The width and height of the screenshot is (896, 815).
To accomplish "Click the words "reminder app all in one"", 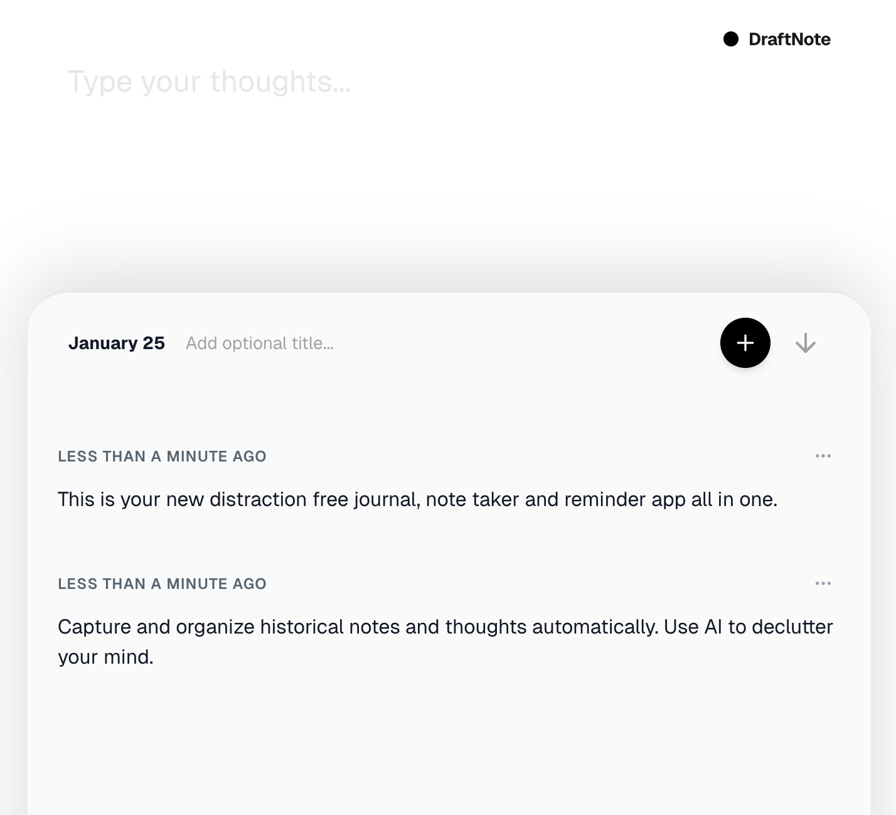I will [x=670, y=499].
